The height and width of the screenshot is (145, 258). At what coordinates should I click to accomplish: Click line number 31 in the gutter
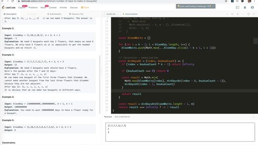[106, 91]
